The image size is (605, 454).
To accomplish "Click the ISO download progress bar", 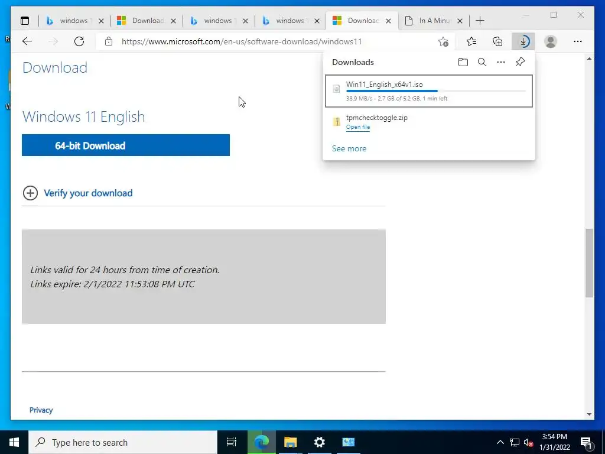I will (x=436, y=91).
